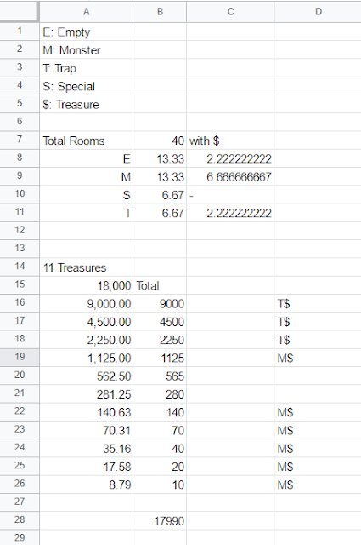Select column D header
361x545 pixels.
(x=318, y=12)
